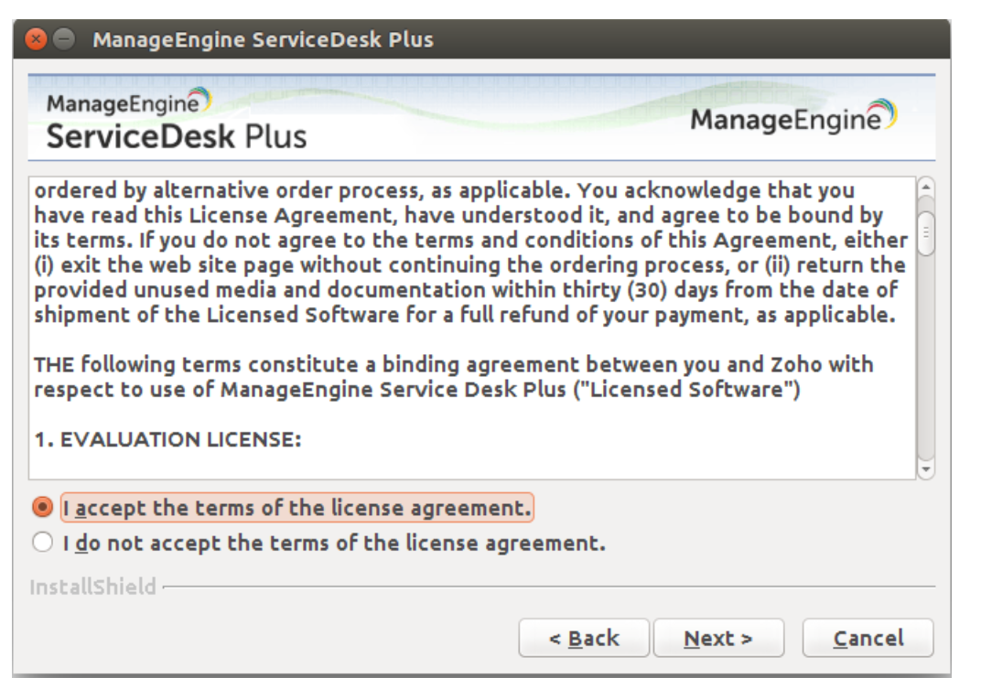Close the ServiceDesk Plus installer window
The width and height of the screenshot is (981, 699).
[36, 40]
